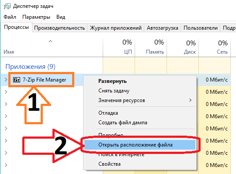Sort by the Сеть column header
Viewport: 236px width, 174px height.
click(215, 48)
